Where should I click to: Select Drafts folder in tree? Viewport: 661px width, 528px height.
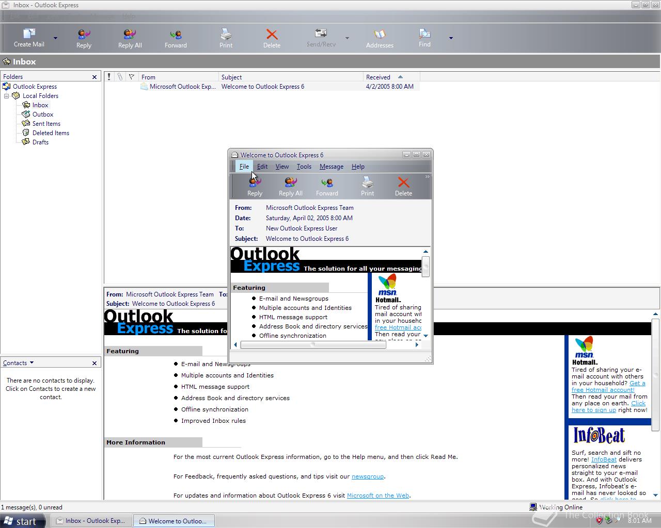tap(40, 142)
